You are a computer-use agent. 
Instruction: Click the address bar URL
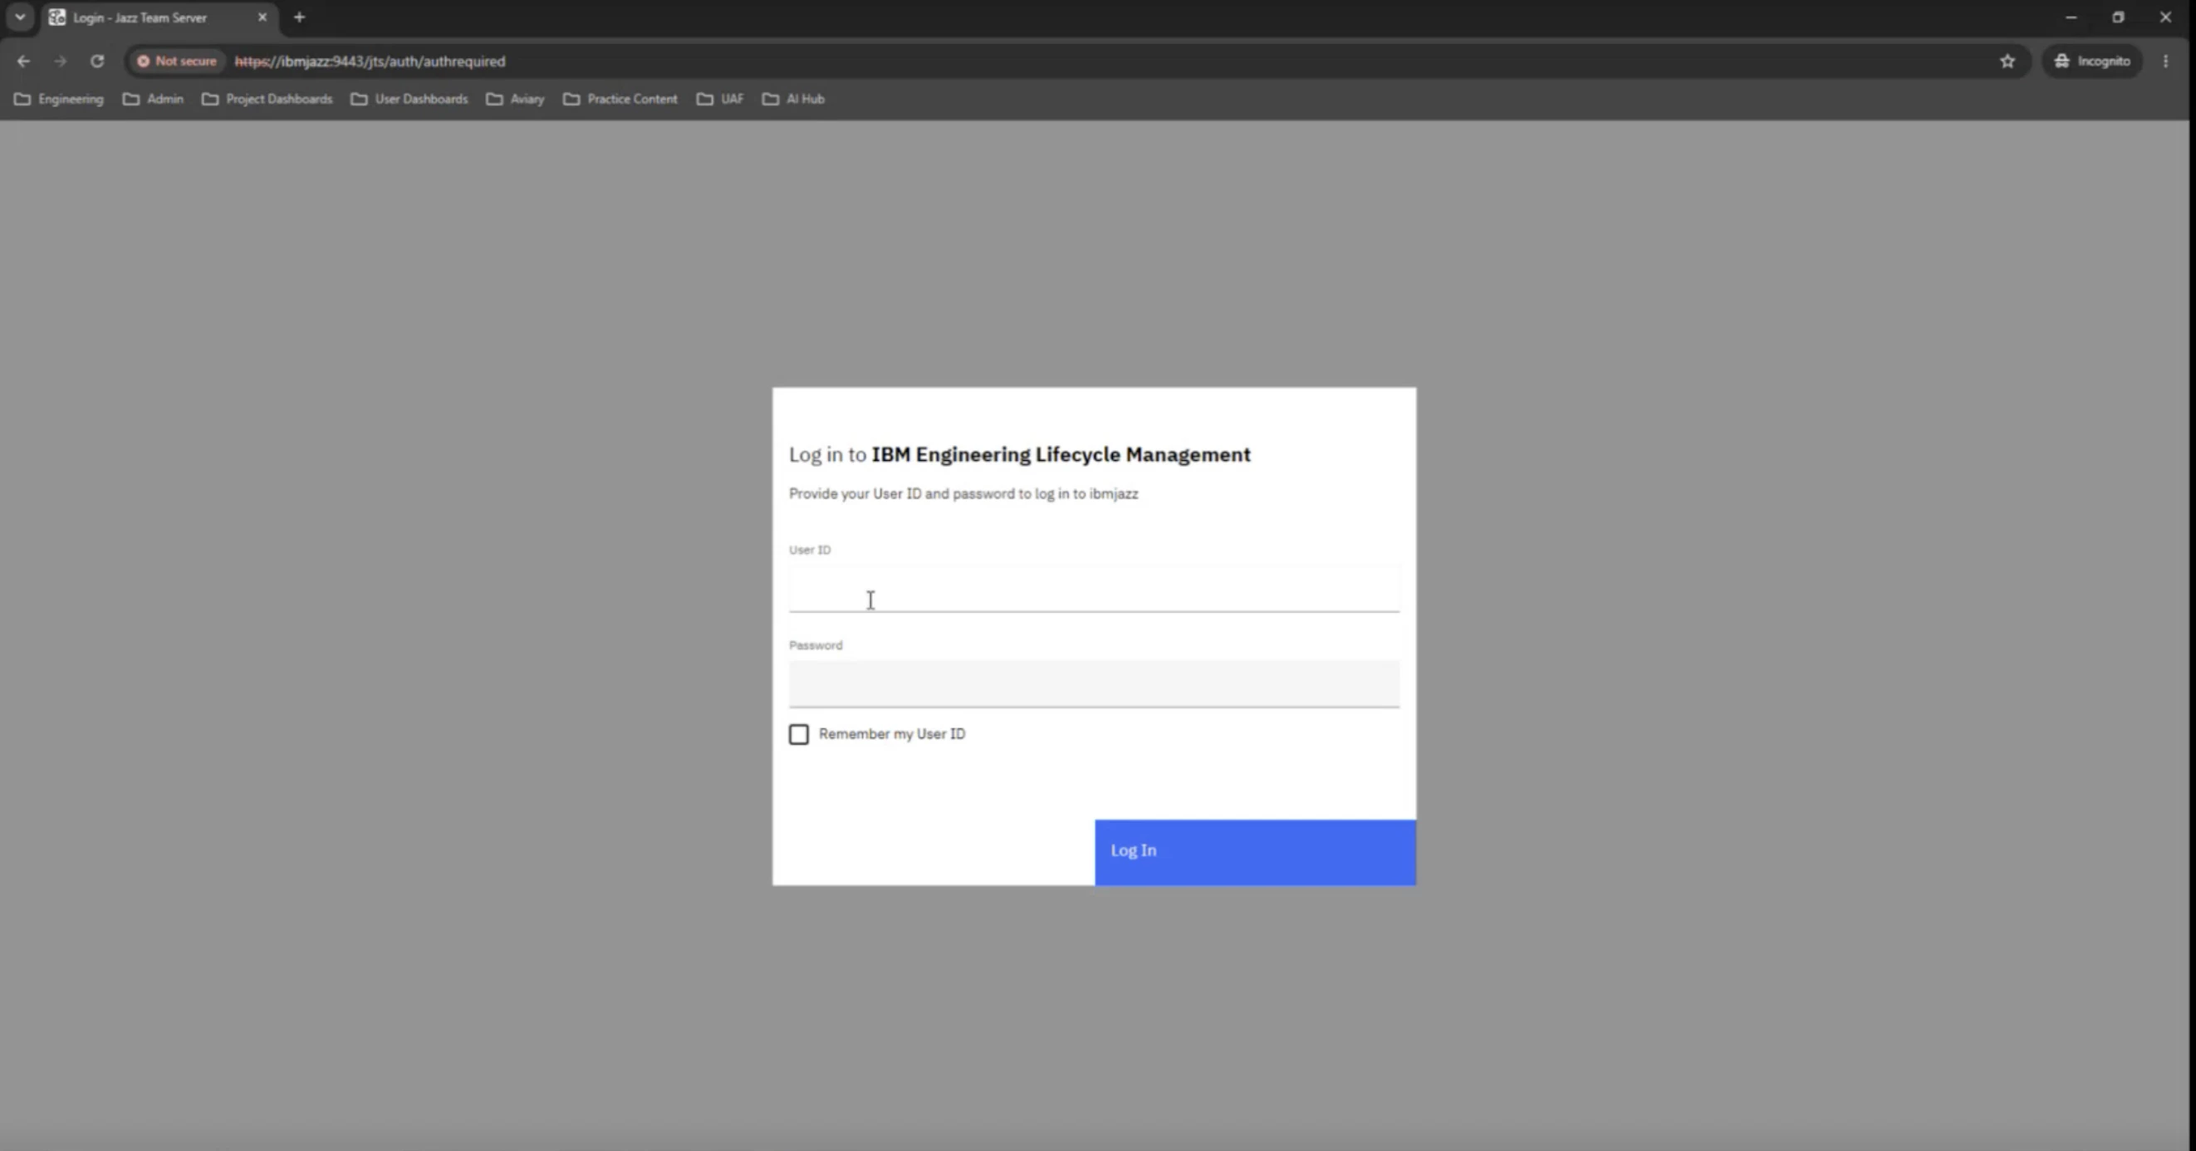(x=370, y=61)
